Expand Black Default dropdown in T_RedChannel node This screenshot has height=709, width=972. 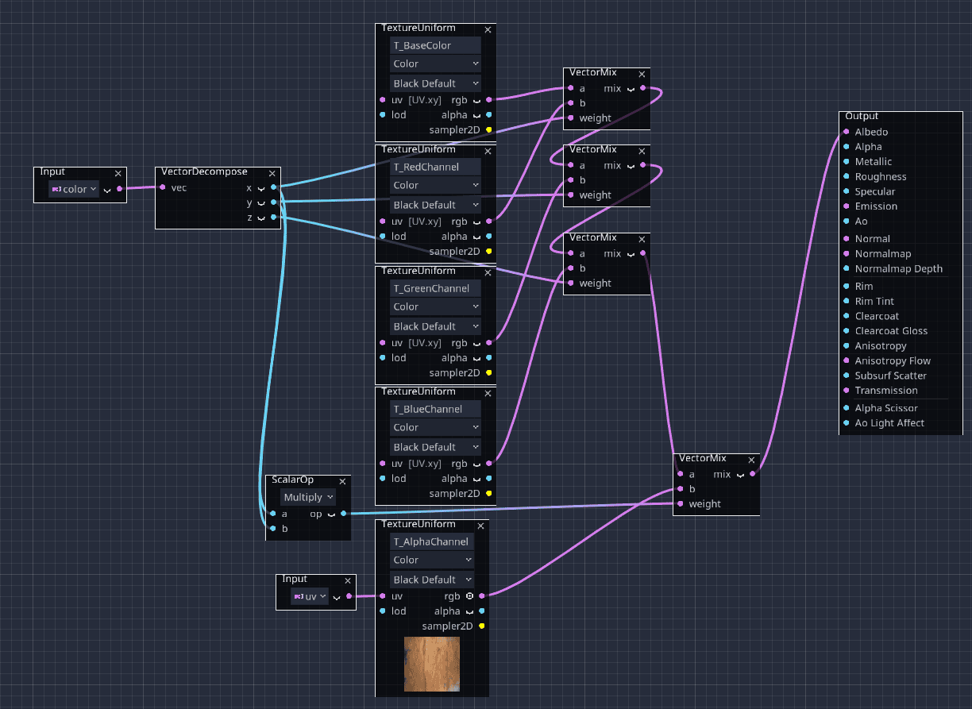435,205
